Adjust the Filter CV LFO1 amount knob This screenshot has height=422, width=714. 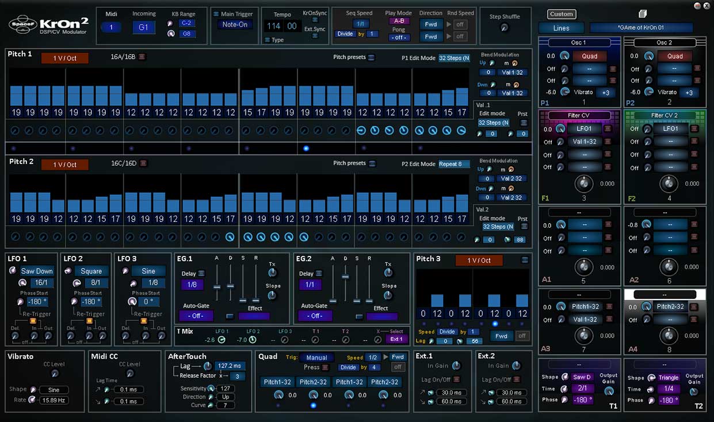coord(561,129)
